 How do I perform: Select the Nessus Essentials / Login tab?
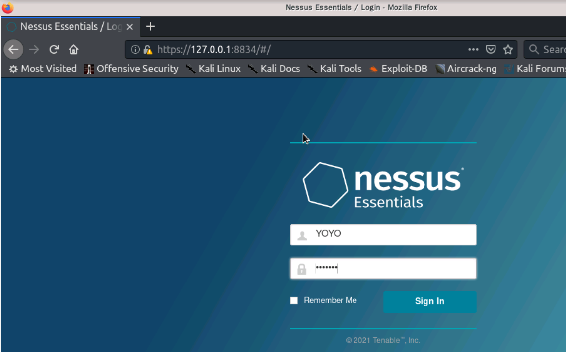point(71,27)
